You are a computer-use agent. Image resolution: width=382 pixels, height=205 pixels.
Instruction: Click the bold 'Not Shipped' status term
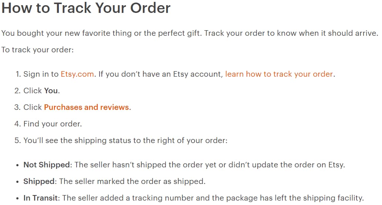pyautogui.click(x=47, y=165)
